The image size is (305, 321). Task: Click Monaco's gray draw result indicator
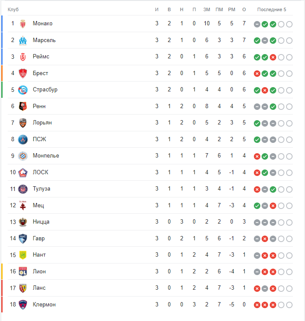(x=257, y=24)
